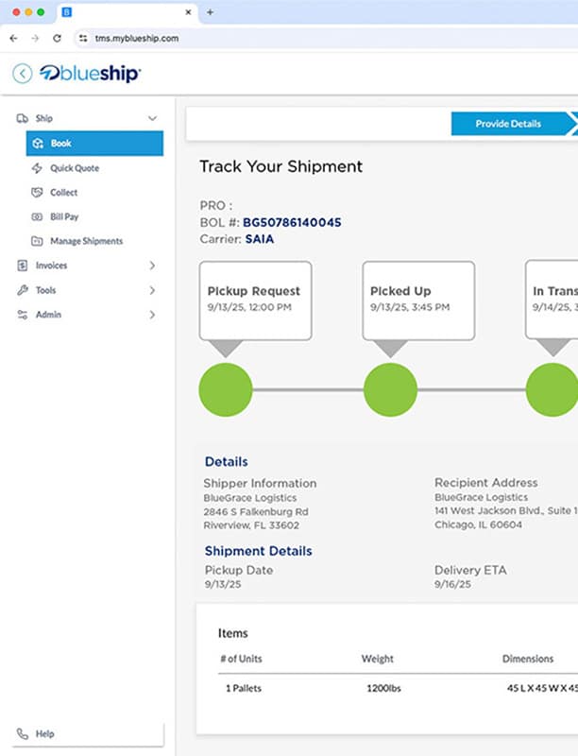
Task: Expand the Invoices submenu chevron
Action: pyautogui.click(x=152, y=266)
